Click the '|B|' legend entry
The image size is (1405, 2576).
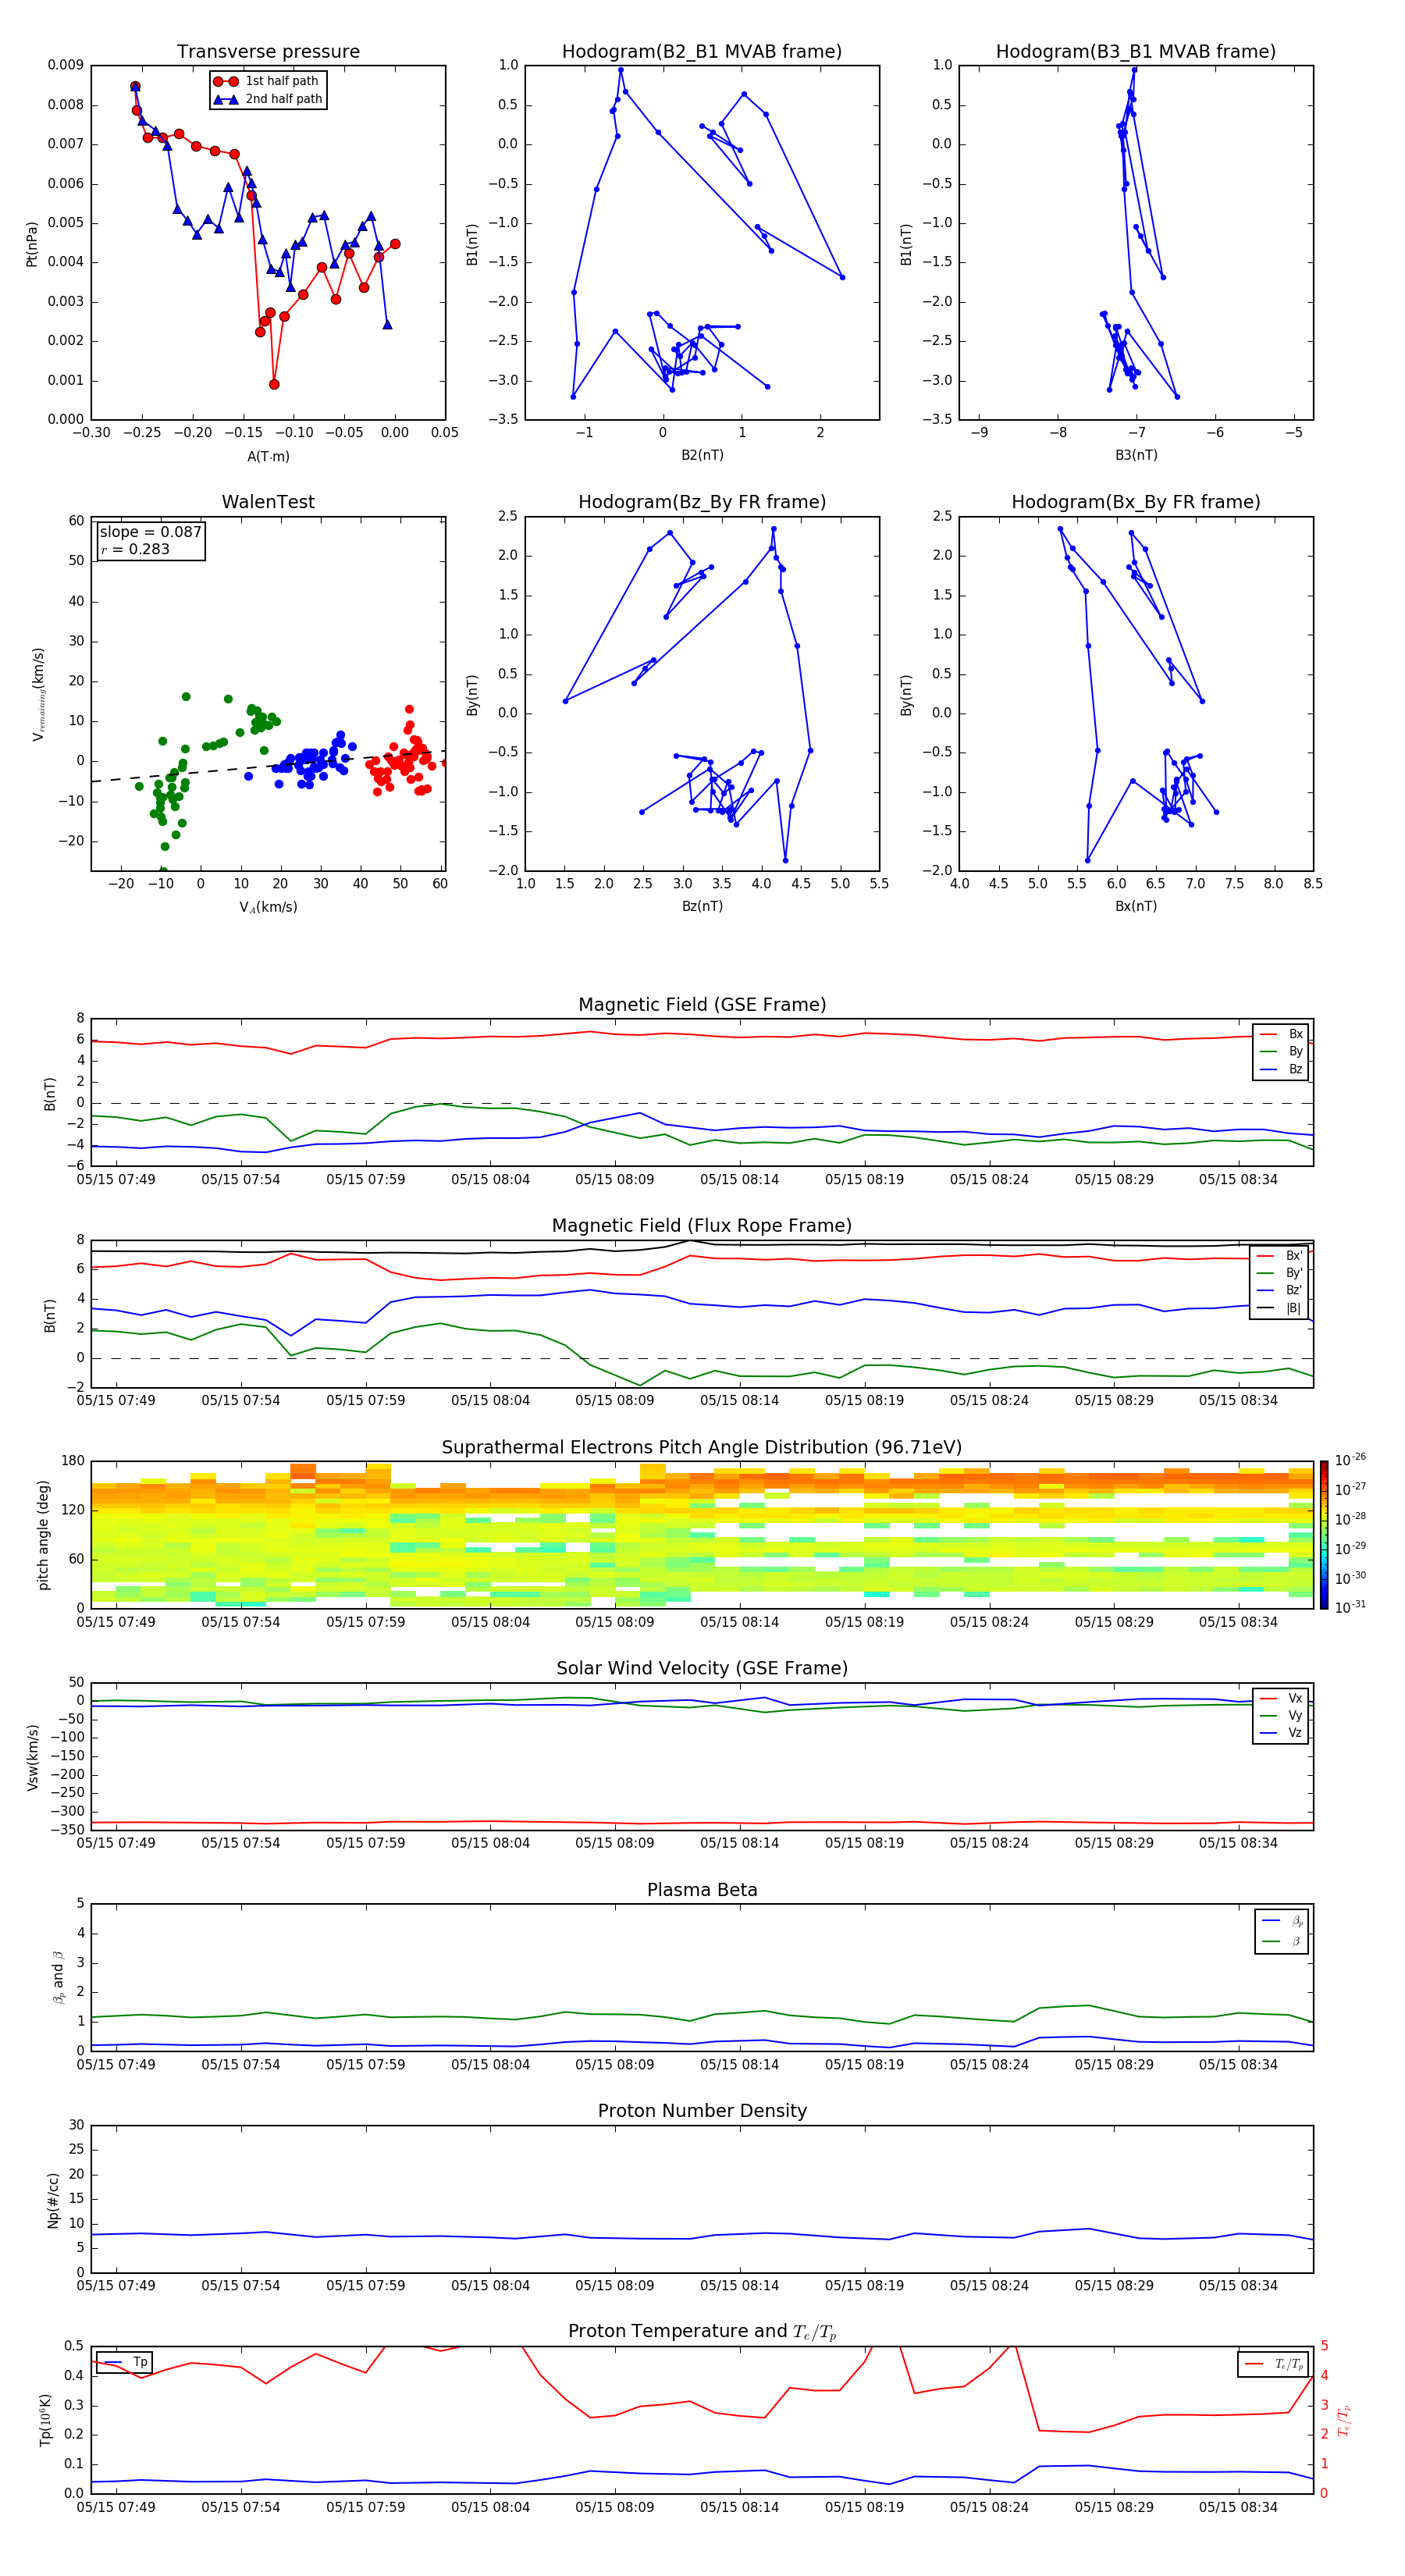point(1280,1308)
